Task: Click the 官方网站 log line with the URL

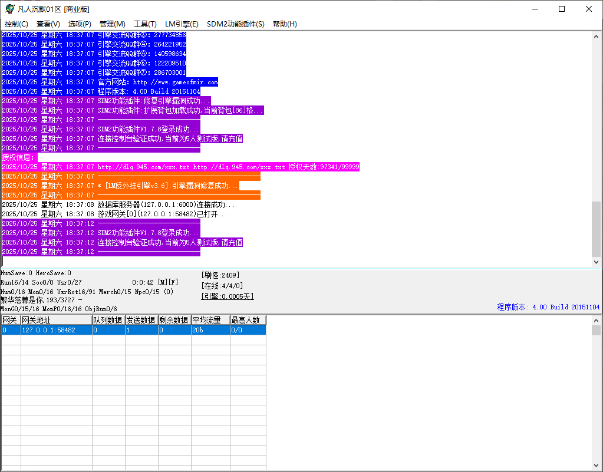Action: point(157,82)
